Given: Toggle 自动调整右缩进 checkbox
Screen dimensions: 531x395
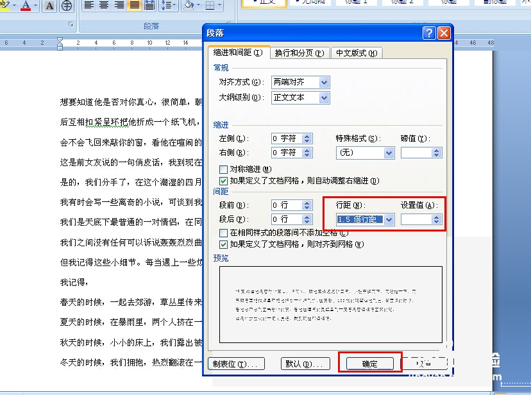Looking at the screenshot, I should point(223,181).
